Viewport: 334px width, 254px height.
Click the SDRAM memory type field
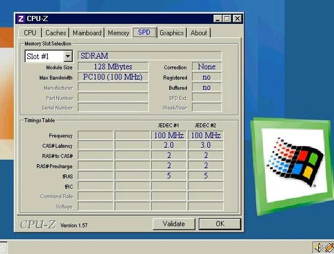(150, 56)
